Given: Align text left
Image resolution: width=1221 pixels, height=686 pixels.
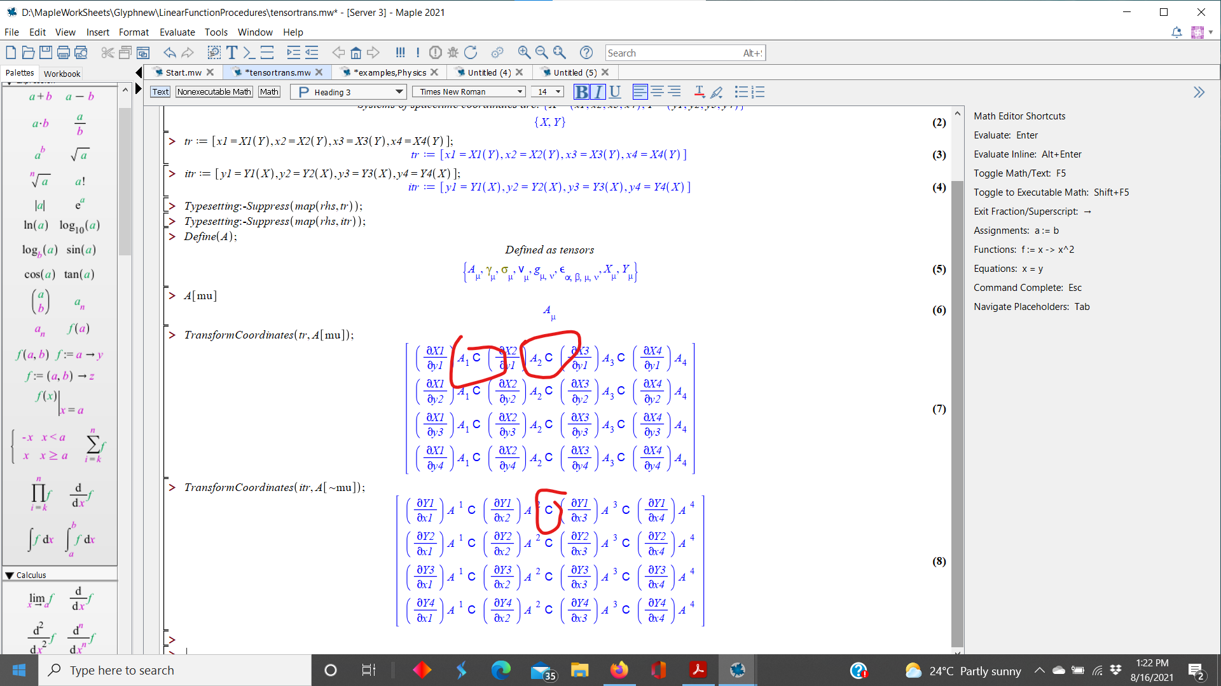Looking at the screenshot, I should [x=640, y=92].
